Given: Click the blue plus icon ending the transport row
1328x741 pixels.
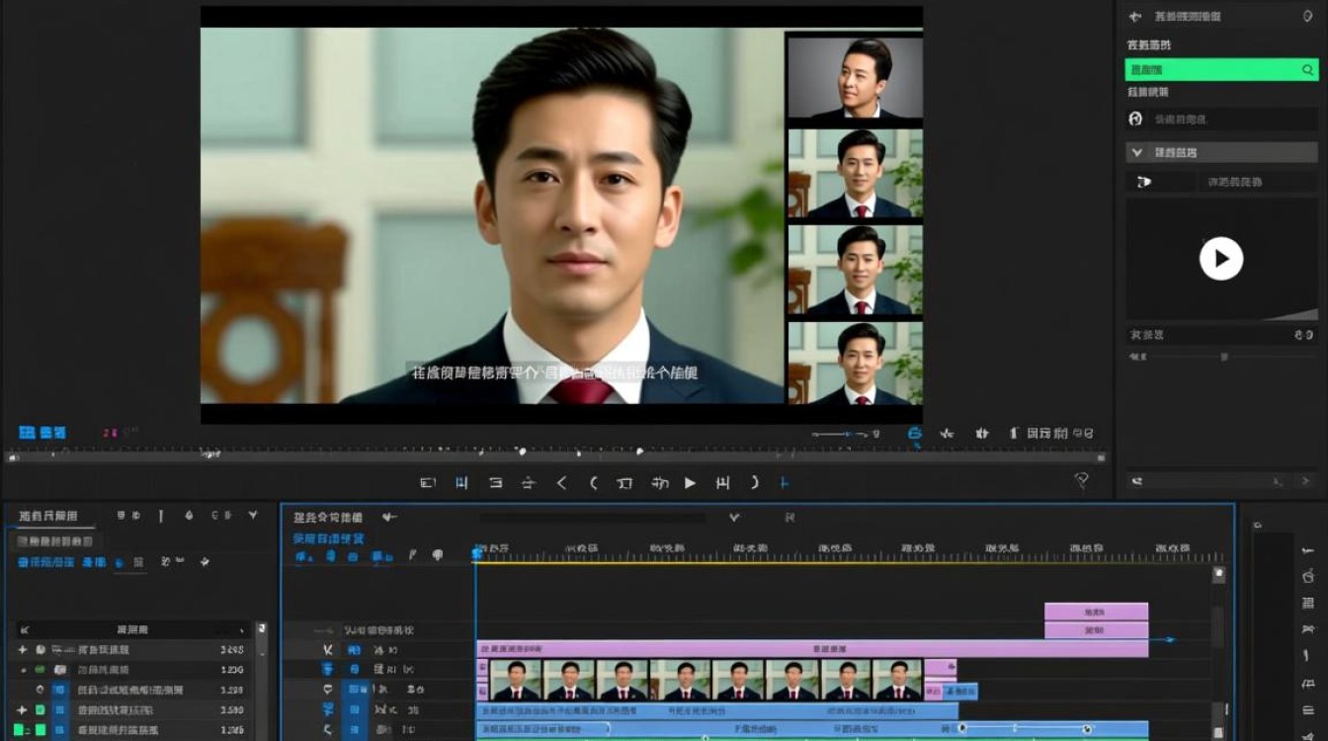Looking at the screenshot, I should coord(785,483).
